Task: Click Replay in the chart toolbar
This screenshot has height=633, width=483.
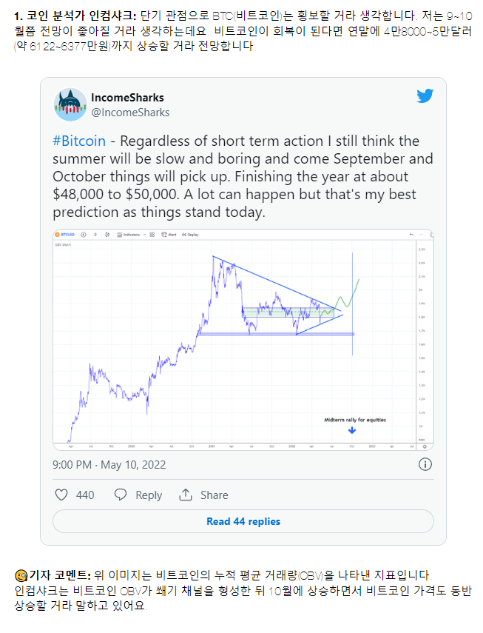Action: click(190, 235)
